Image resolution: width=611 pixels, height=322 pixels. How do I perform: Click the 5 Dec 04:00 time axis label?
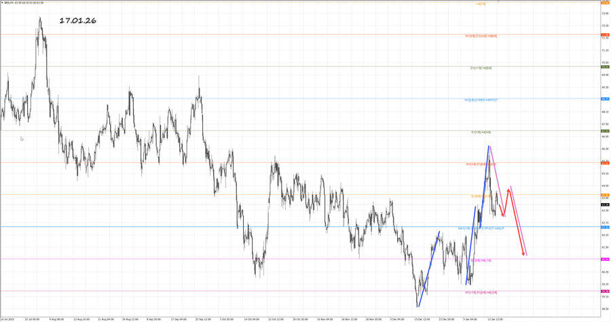pos(397,319)
